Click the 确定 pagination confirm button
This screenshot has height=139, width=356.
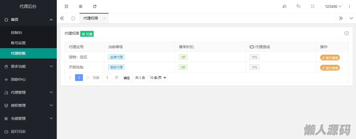pos(127,78)
